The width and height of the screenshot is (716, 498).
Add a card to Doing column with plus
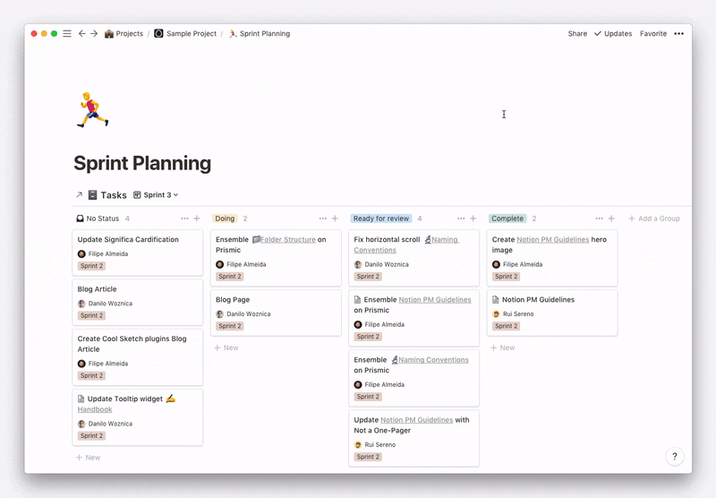[x=335, y=219]
